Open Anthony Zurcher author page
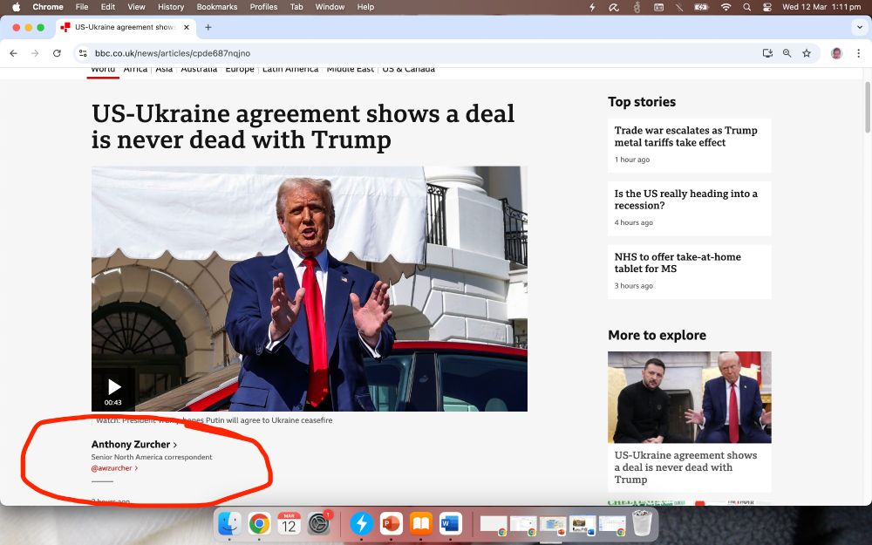The image size is (872, 545). point(134,445)
